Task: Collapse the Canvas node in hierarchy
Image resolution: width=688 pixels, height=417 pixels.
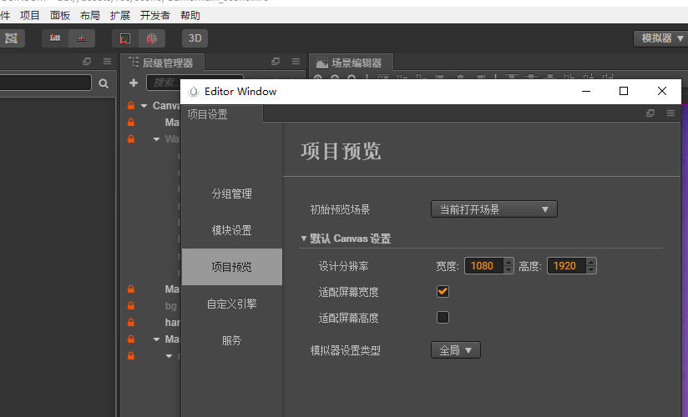Action: click(x=144, y=106)
